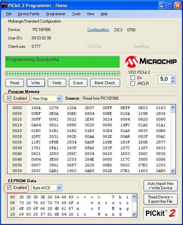Decrease VDD voltage with down arrow
Viewport: 183px width, 225px height.
click(172, 81)
